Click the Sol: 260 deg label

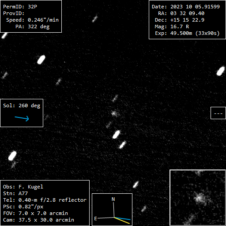click(22, 105)
